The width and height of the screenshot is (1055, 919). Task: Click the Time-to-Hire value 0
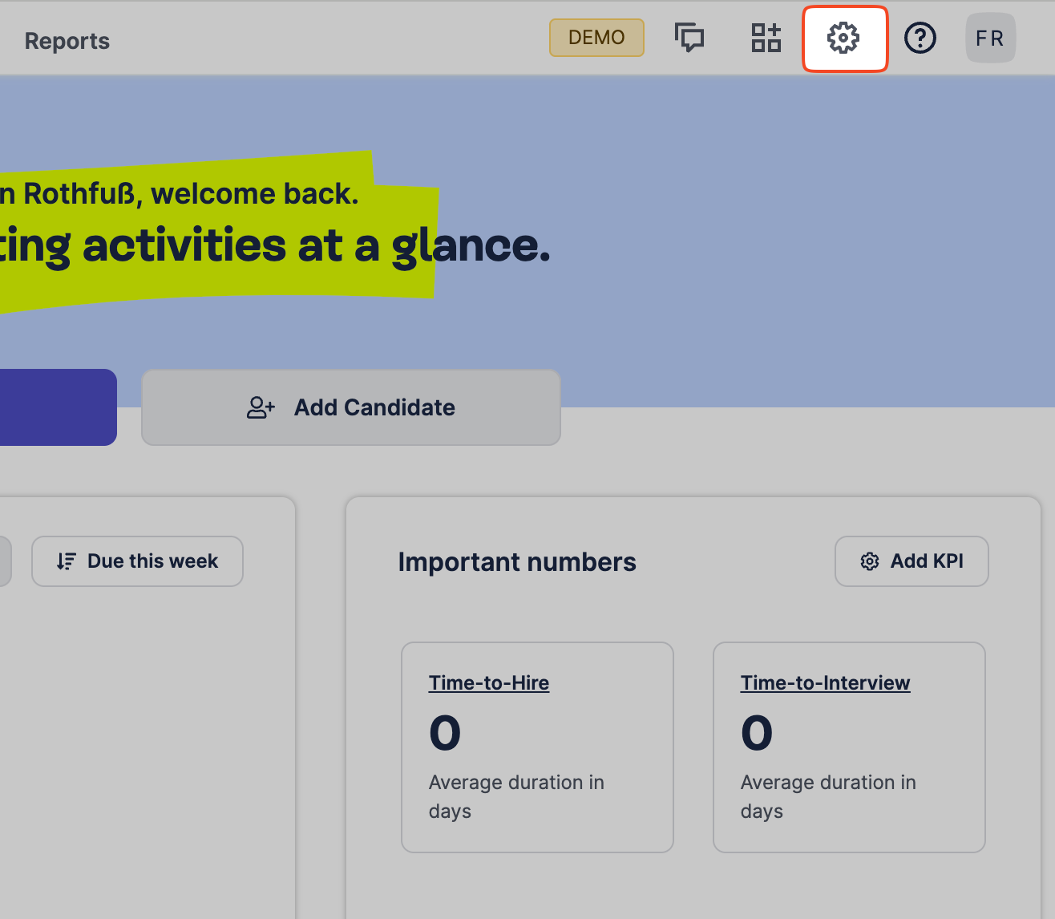click(445, 733)
